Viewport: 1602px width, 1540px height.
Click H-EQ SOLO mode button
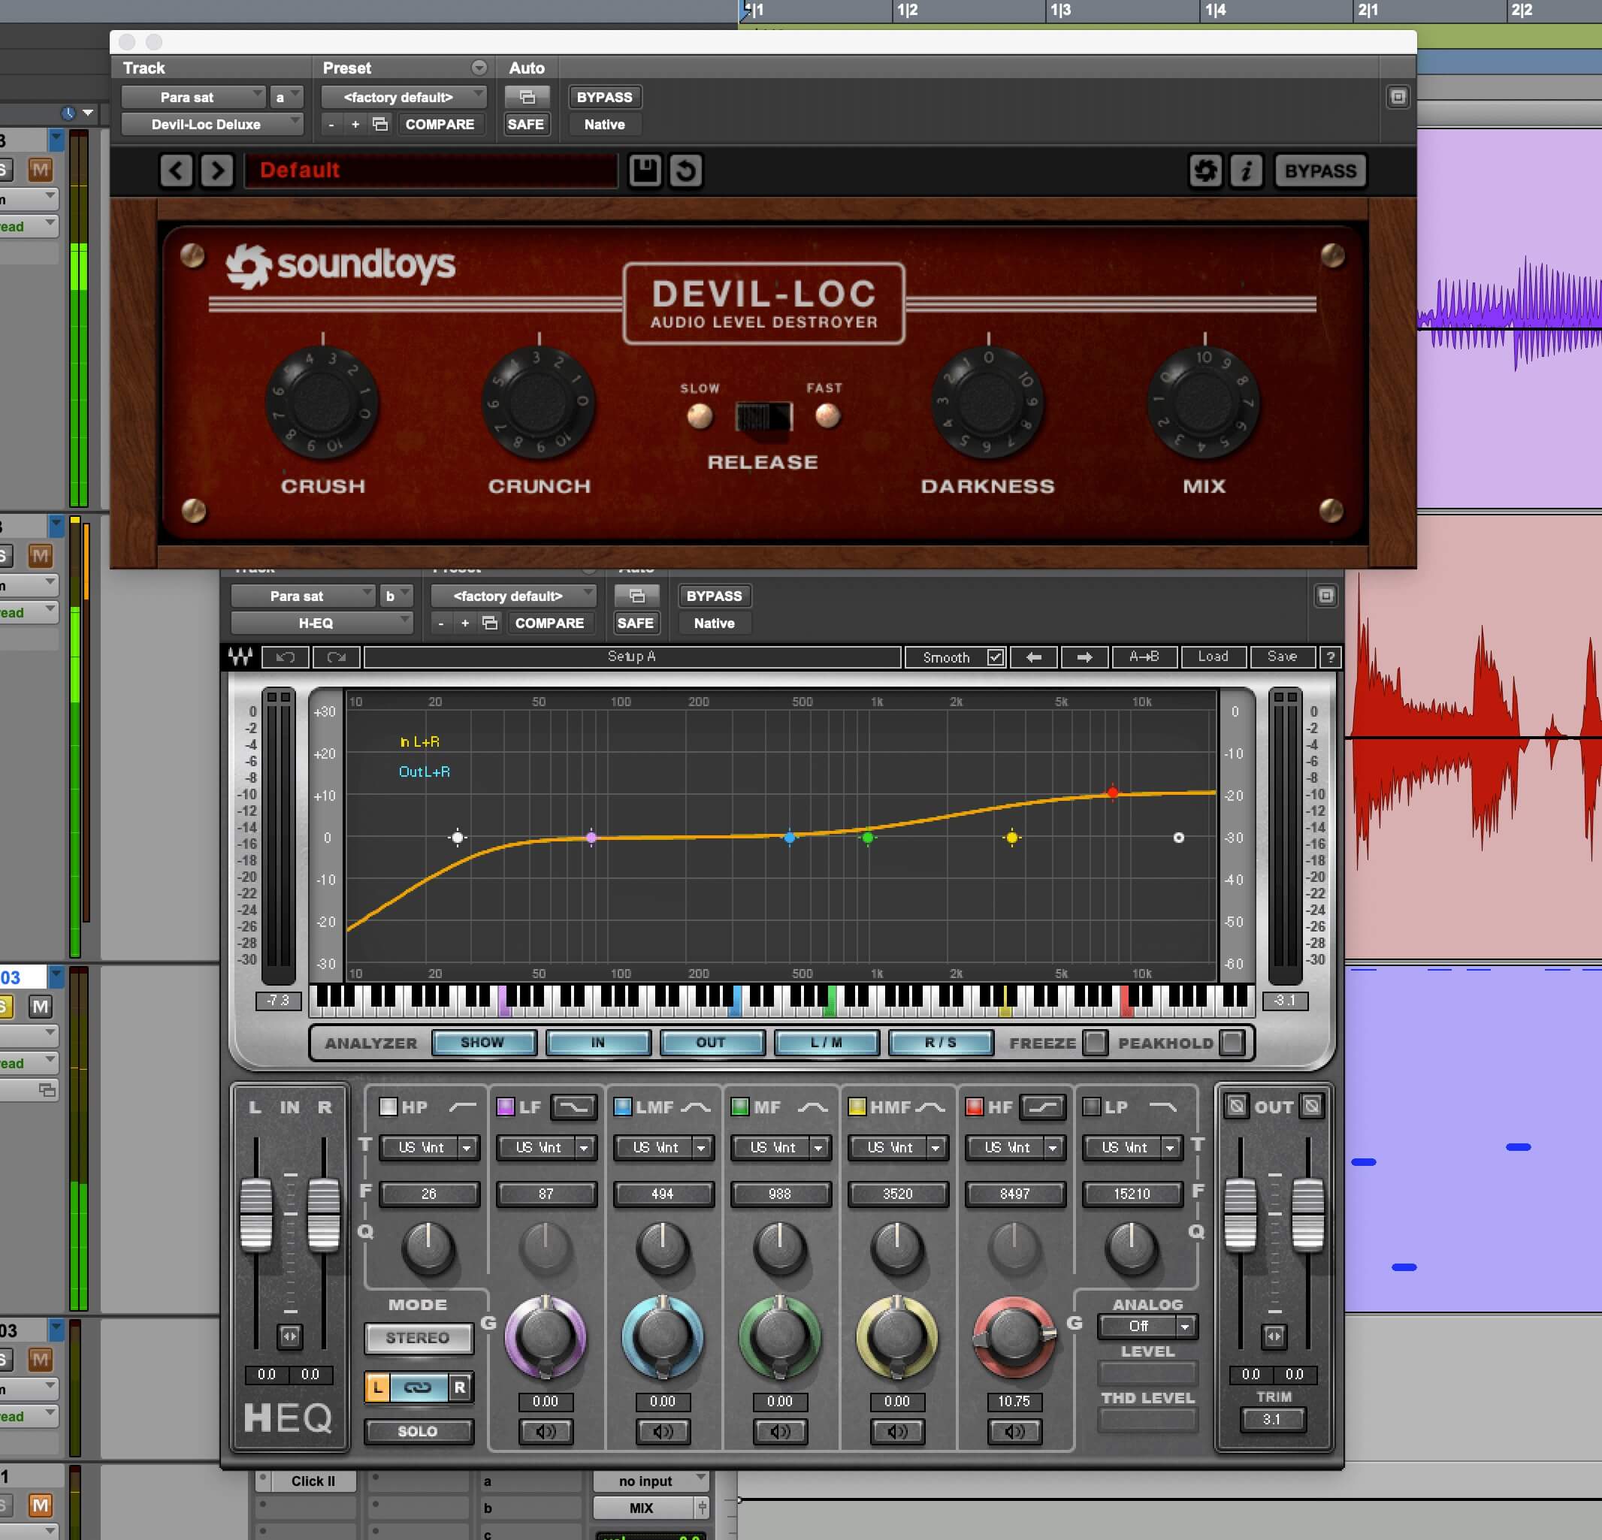418,1431
